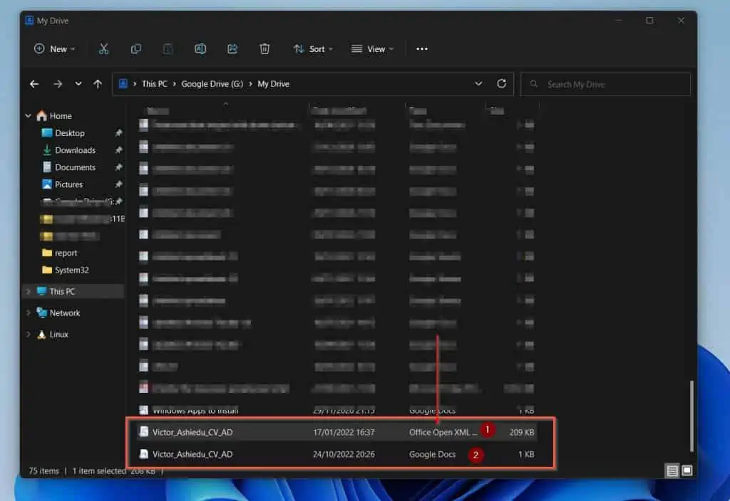The height and width of the screenshot is (501, 730).
Task: Click the date 17/01/2022 16:37
Action: 344,432
